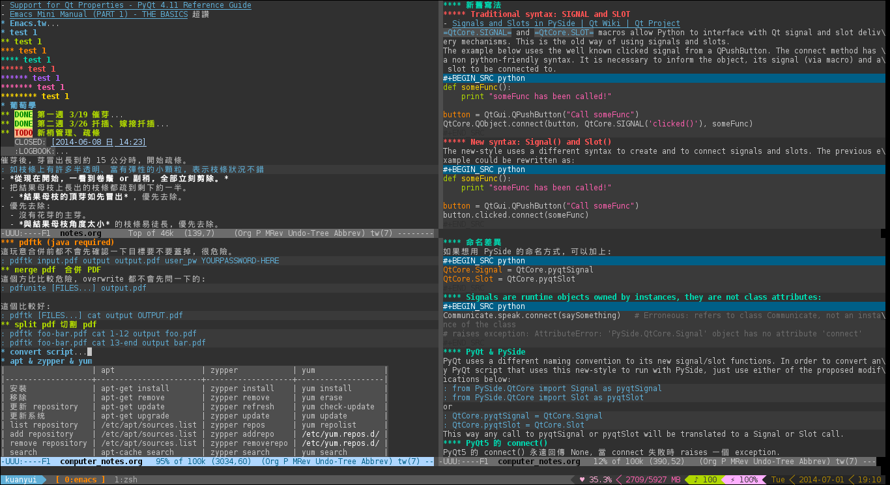Click the 'zypper refresh' table cell
This screenshot has height=485, width=890.
242,407
